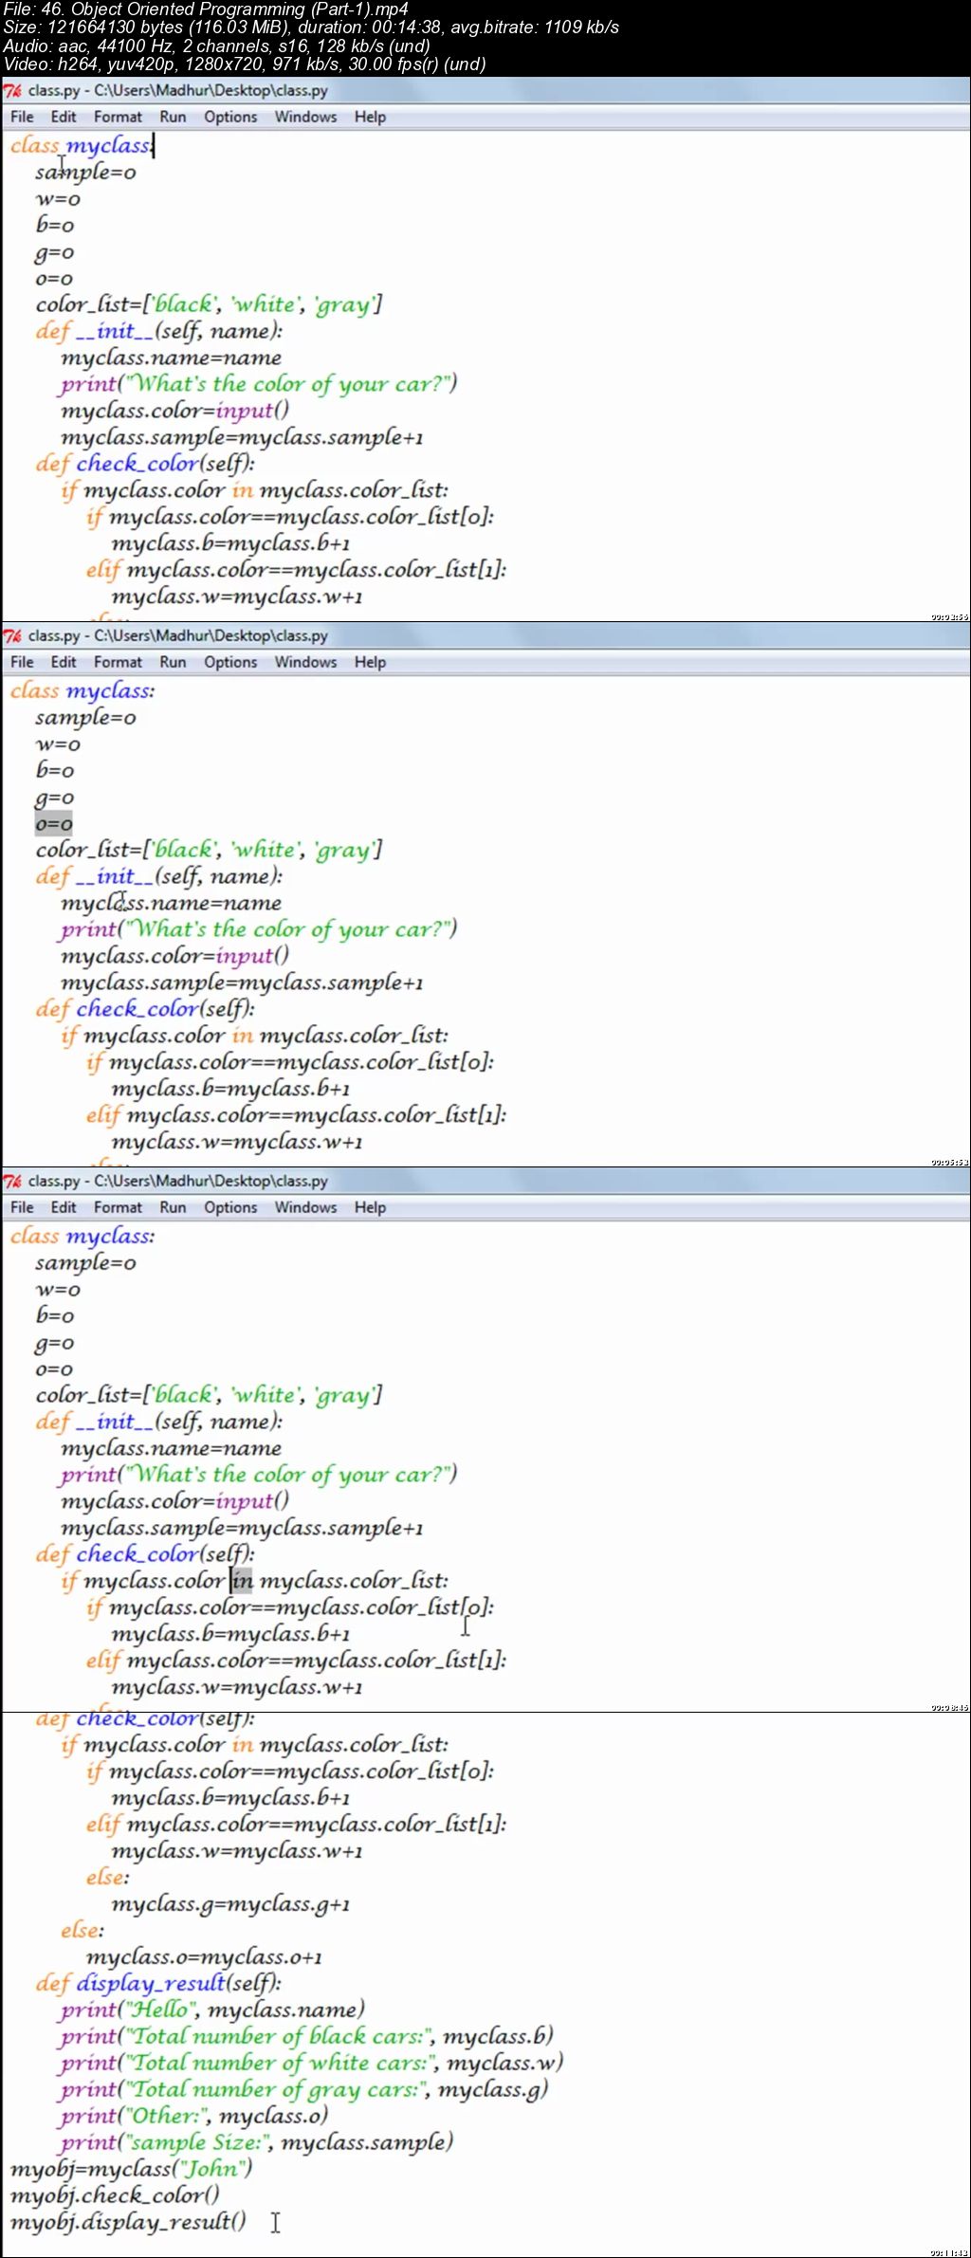Click the line myclass.g=myclass.g+1
Viewport: 971px width, 2258px height.
click(x=230, y=1903)
